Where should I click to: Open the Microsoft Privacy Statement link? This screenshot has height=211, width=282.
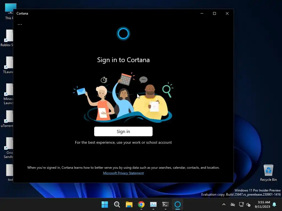click(123, 173)
